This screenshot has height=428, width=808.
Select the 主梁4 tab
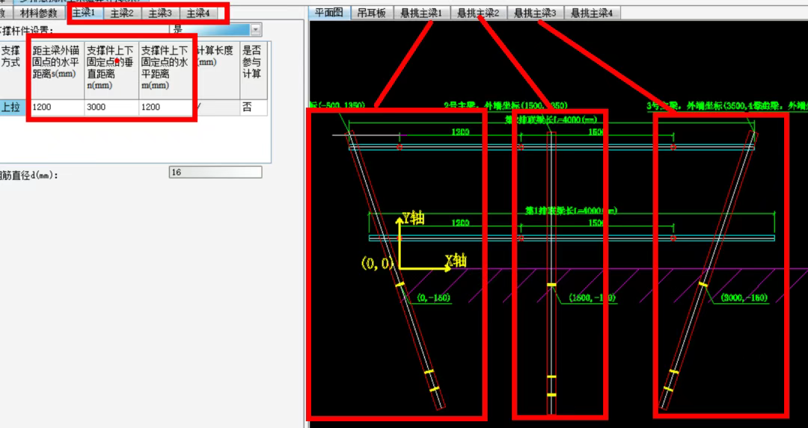click(198, 13)
